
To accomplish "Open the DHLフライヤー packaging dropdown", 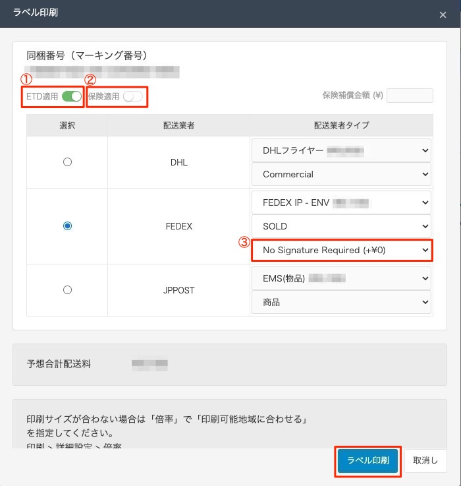I will point(341,150).
